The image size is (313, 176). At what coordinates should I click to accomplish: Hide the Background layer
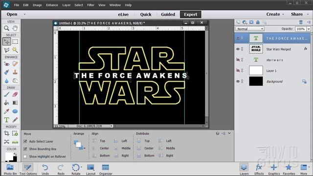pos(238,81)
